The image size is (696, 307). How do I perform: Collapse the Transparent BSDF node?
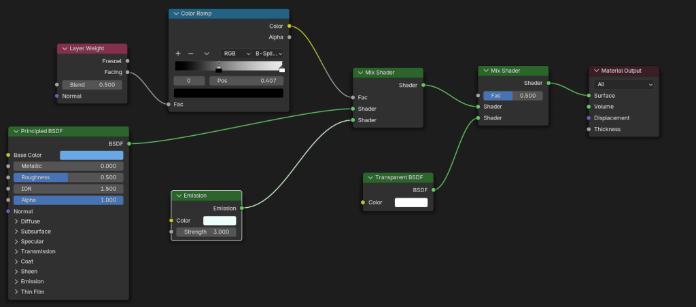(370, 177)
